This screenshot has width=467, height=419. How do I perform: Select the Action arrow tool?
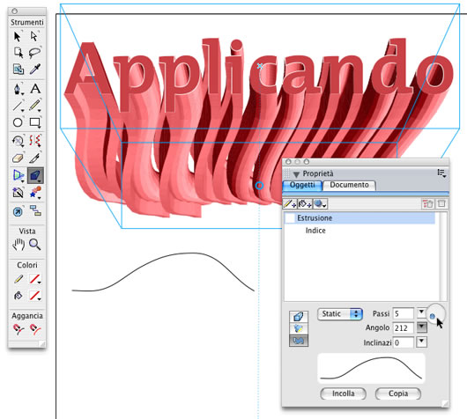tap(19, 211)
